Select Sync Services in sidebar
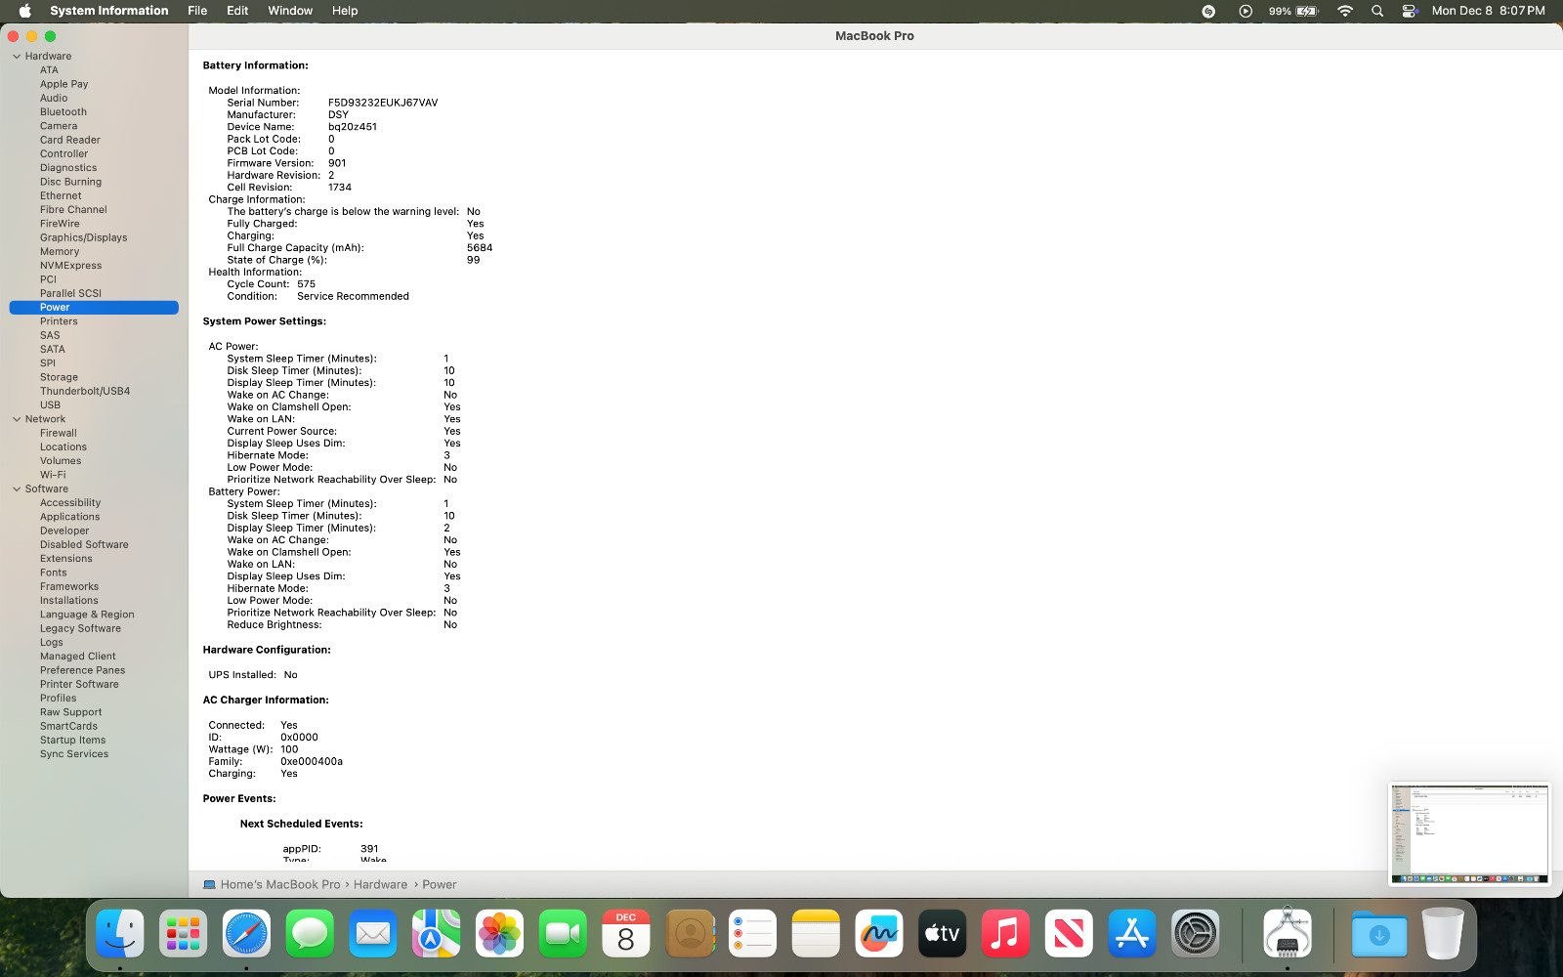 pos(74,754)
